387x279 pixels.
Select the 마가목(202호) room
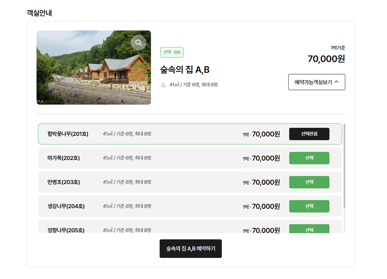click(309, 158)
